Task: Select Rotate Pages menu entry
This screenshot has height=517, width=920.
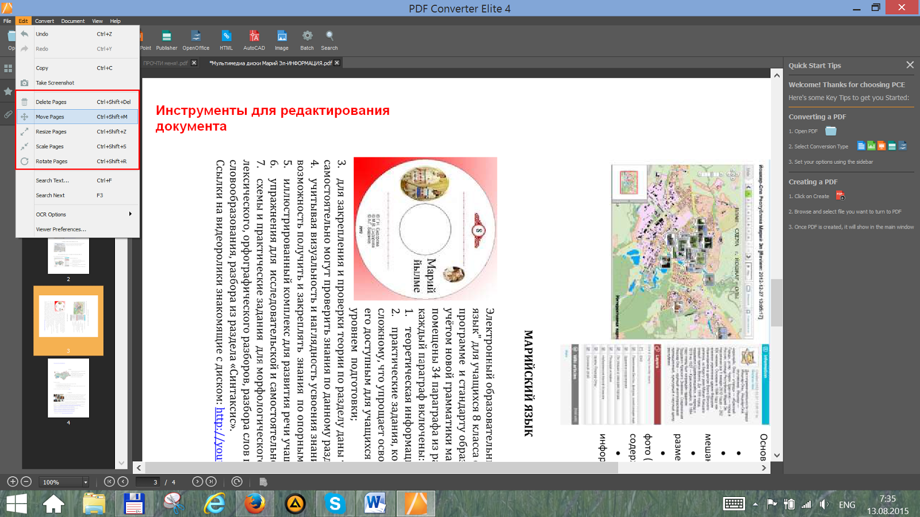Action: [x=78, y=161]
